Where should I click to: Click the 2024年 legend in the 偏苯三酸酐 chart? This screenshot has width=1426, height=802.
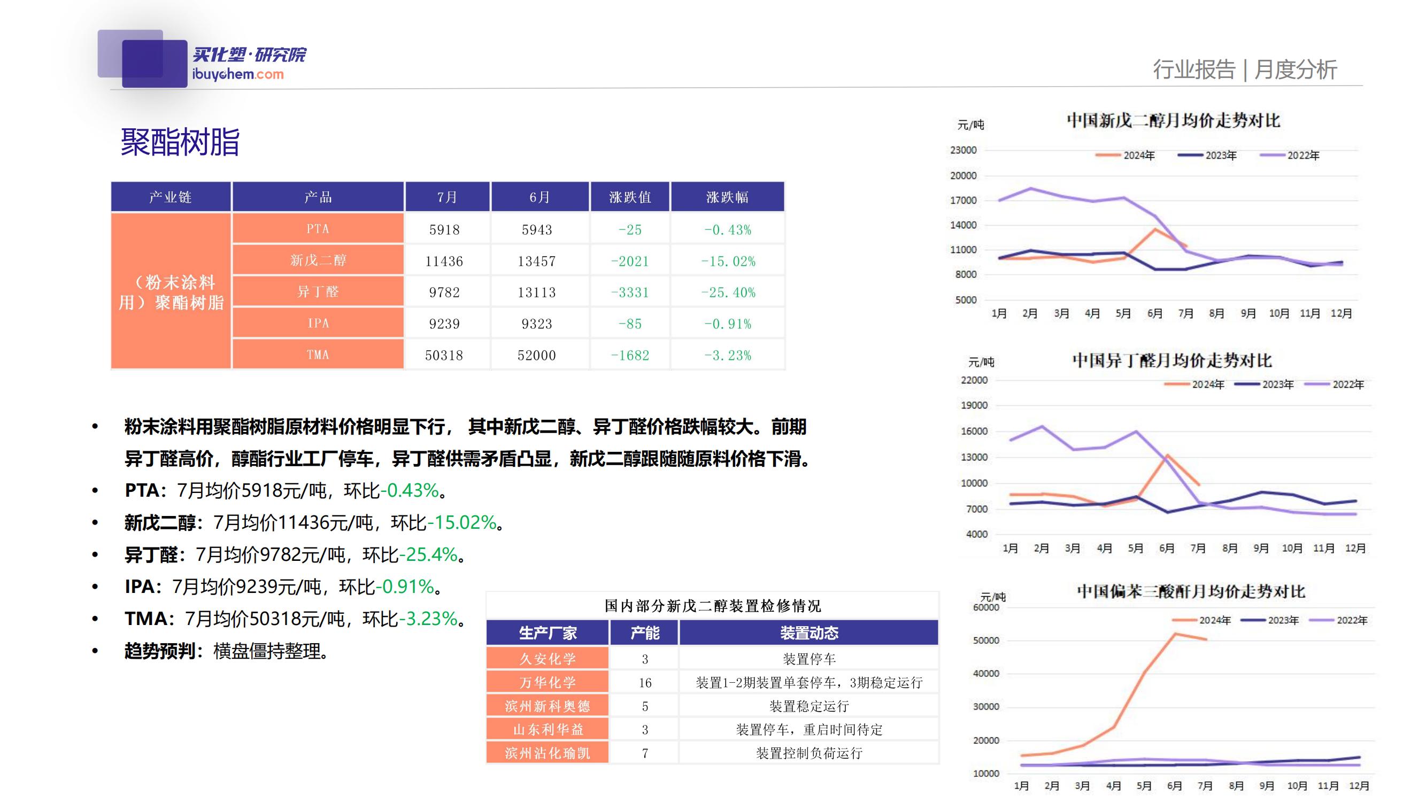tap(1201, 620)
